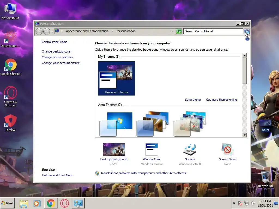The image size is (279, 209).
Task: Open dropdown arrow before Appearance and Personalization
Action: [62, 31]
